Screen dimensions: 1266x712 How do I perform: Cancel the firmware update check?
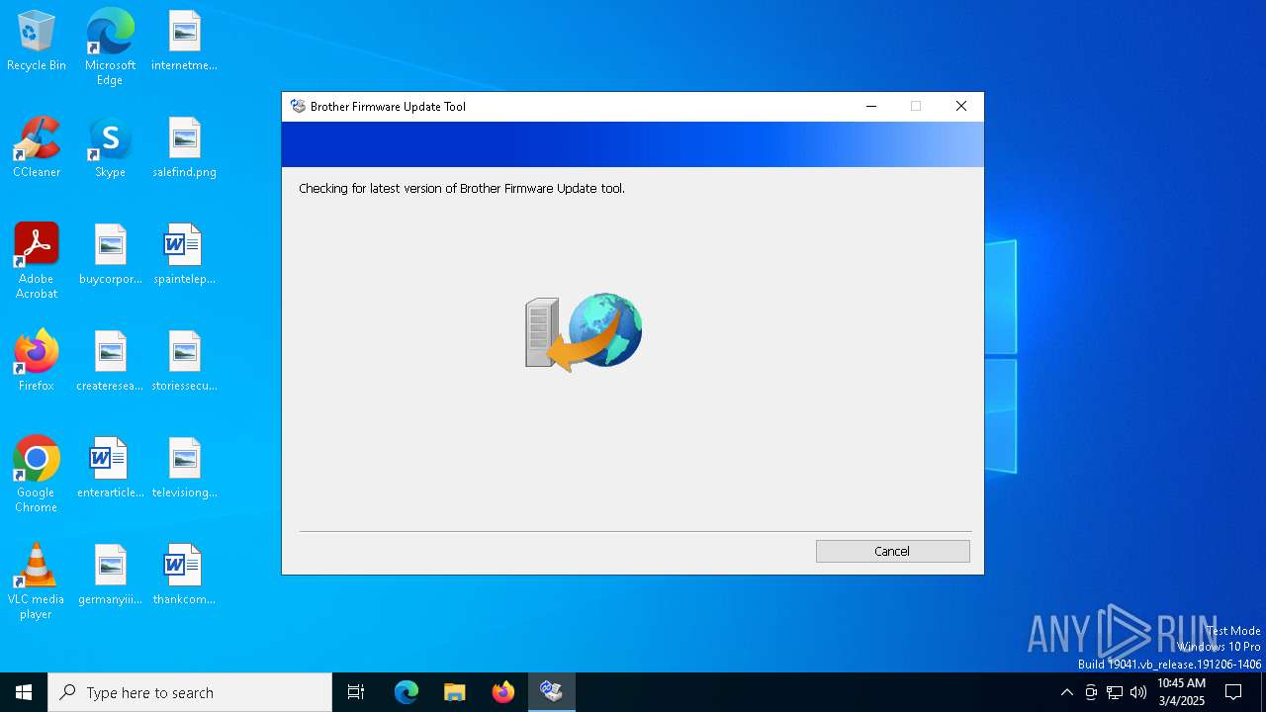click(x=892, y=551)
